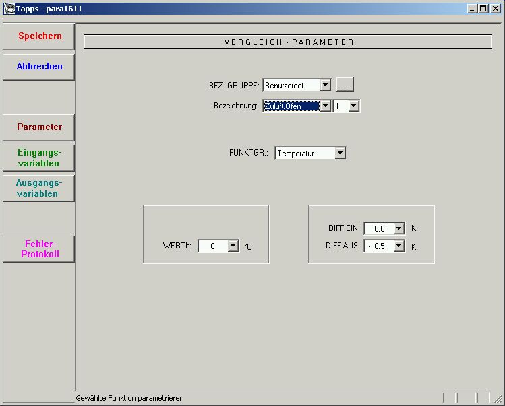
Task: Open the WERTb value dropdown arrow
Action: (233, 246)
